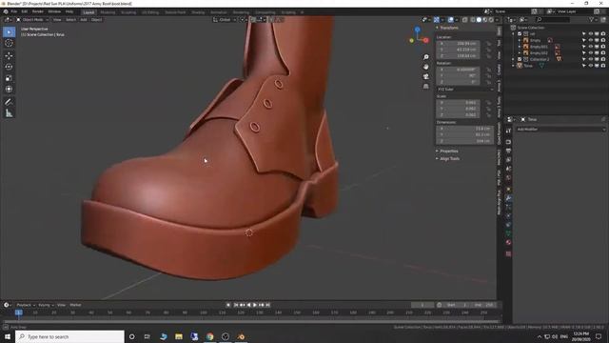Open the XYZ Euler rotation mode dropdown

coord(465,90)
